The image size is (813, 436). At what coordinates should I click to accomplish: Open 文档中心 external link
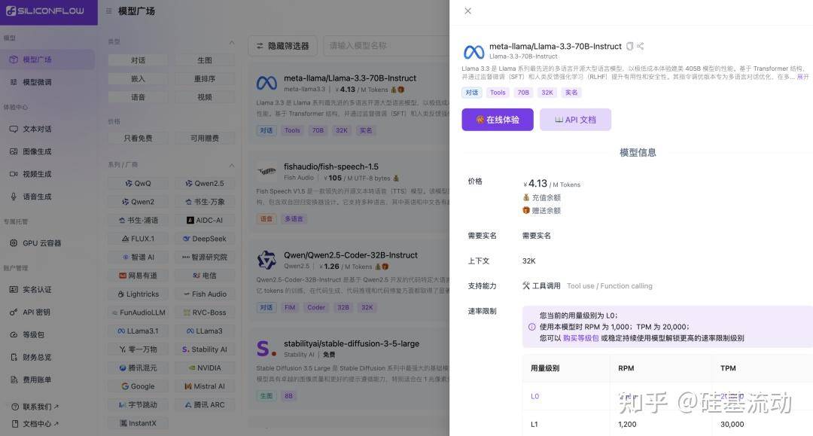(35, 424)
